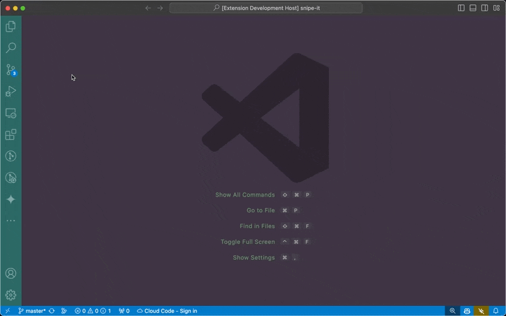Open notifications bell

click(496, 311)
